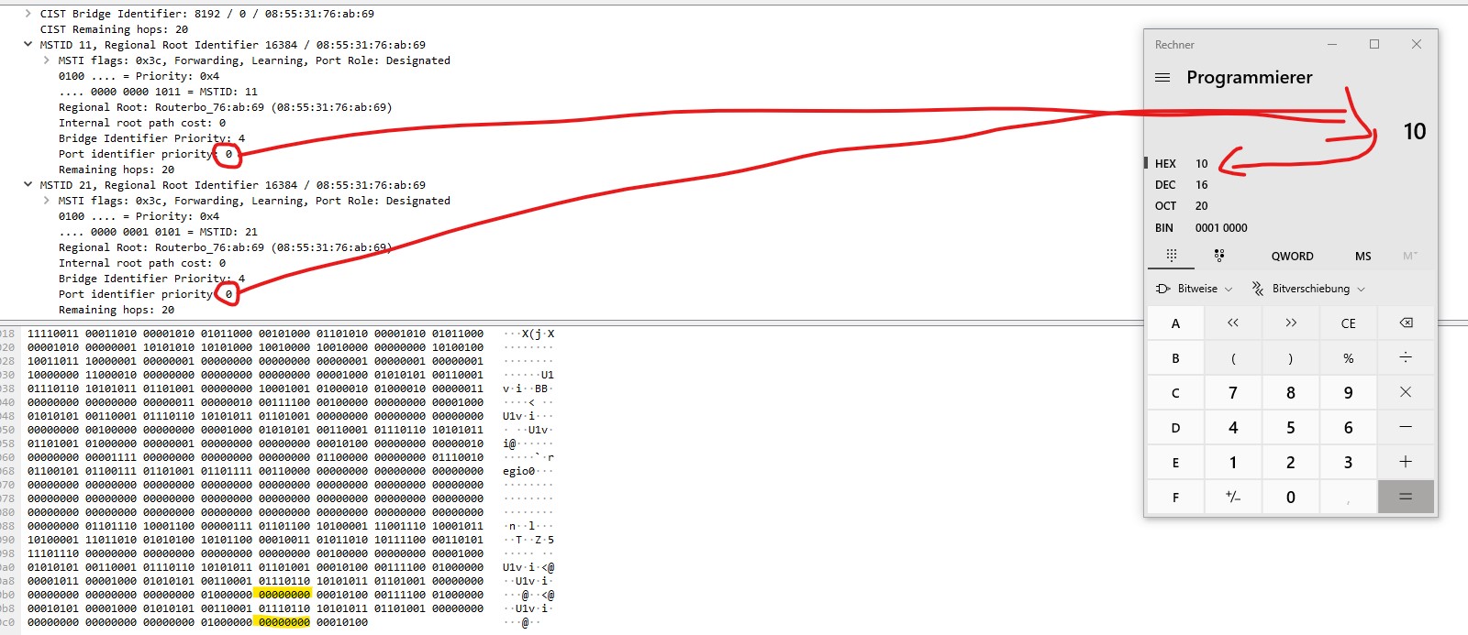This screenshot has width=1468, height=635.
Task: Click the multiply operator key
Action: tap(1406, 392)
